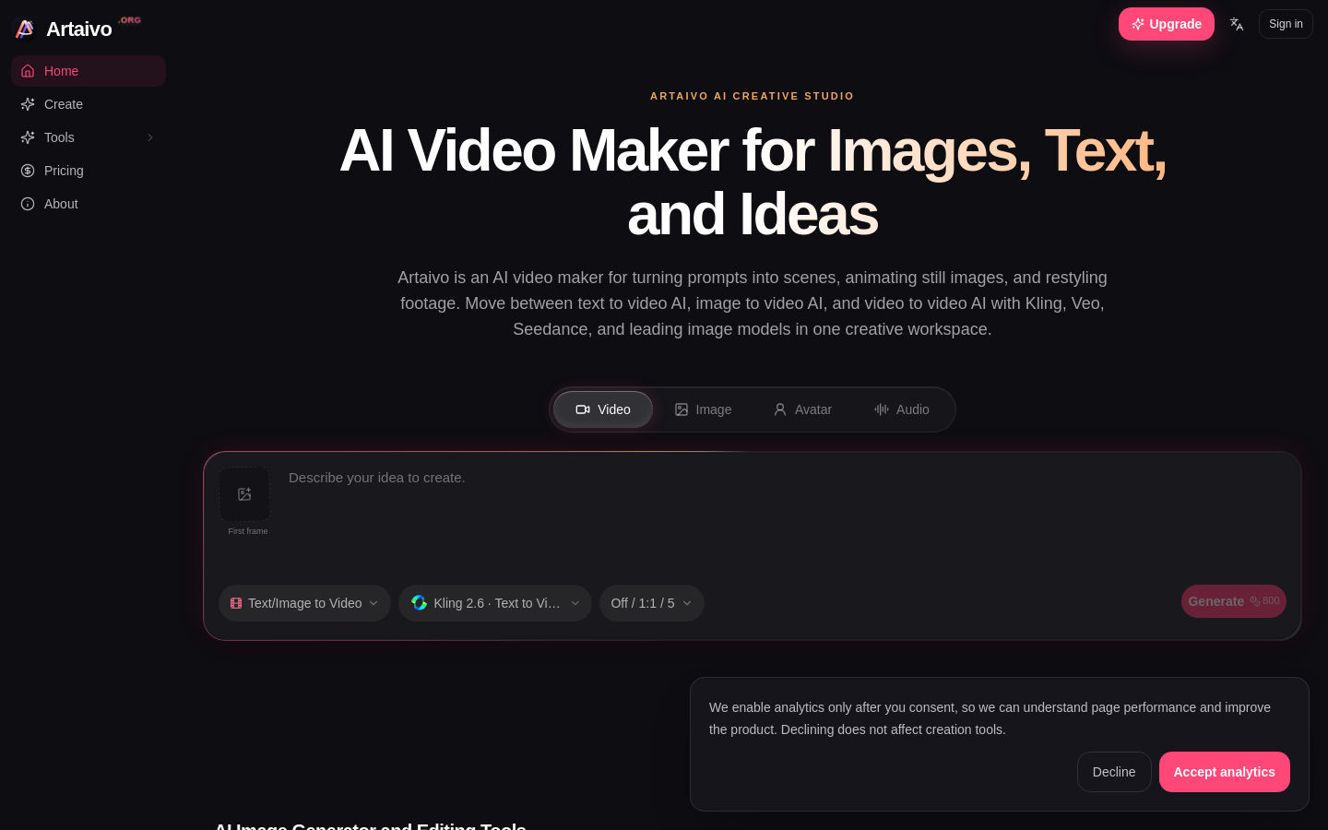The image size is (1328, 830).
Task: Click the 'First frame' label
Action: pyautogui.click(x=248, y=531)
